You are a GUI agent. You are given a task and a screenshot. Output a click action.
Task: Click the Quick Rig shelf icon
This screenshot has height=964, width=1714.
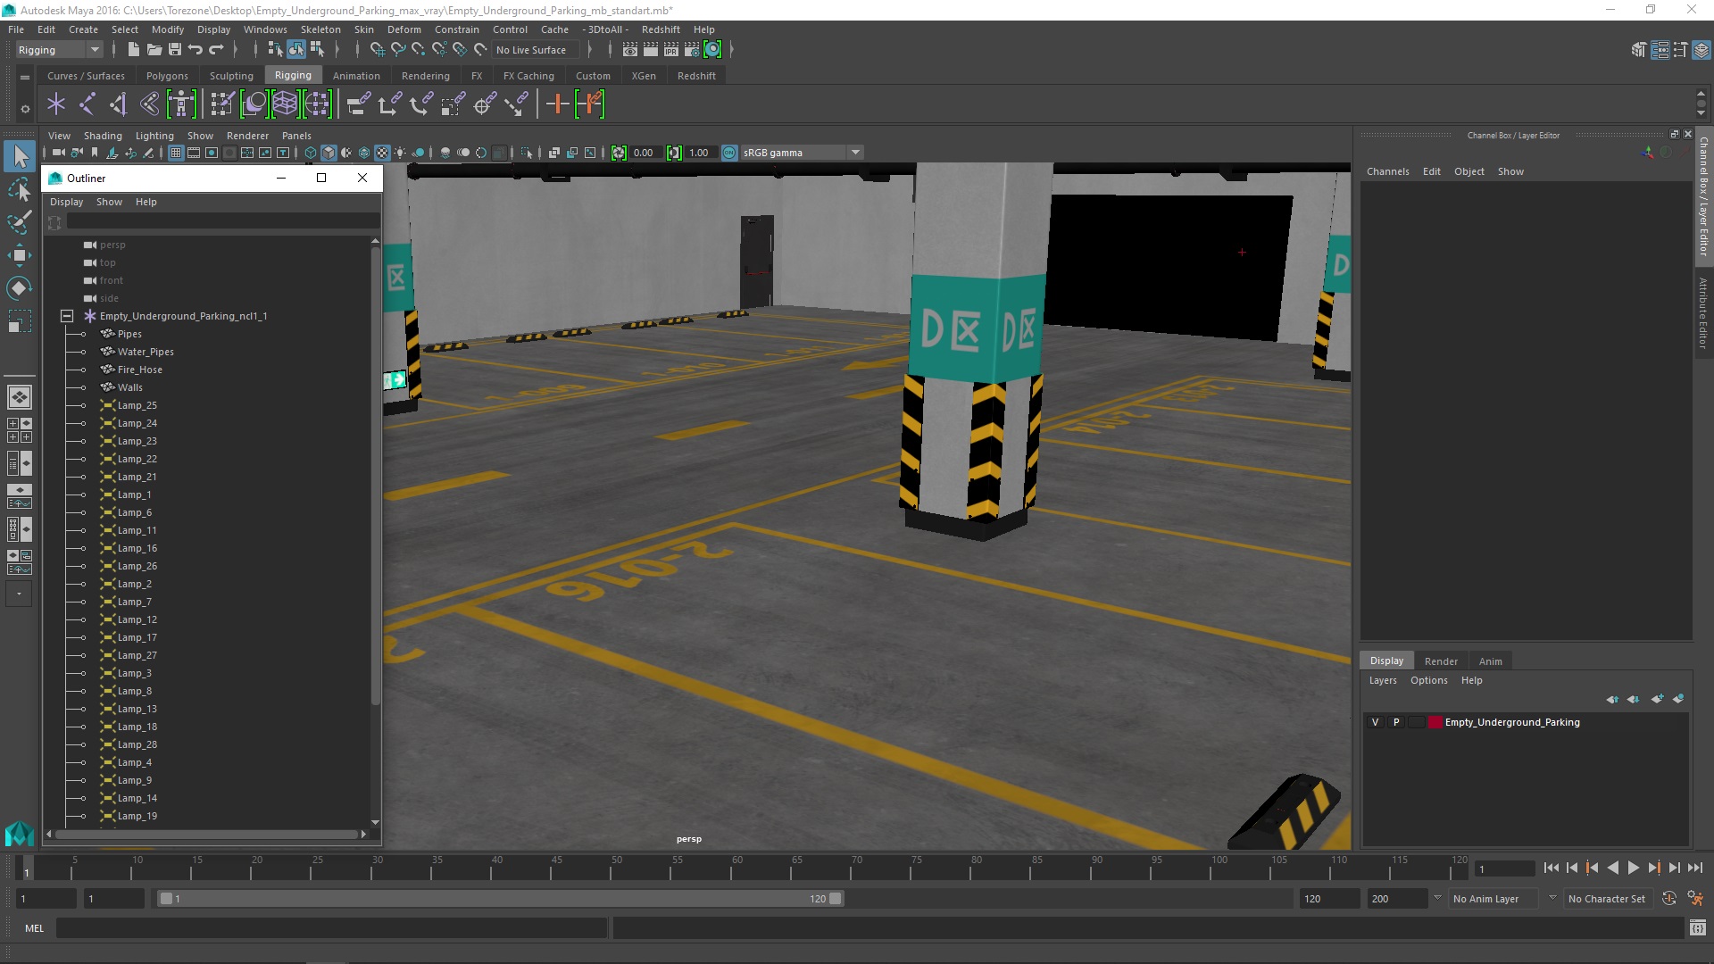pos(181,104)
